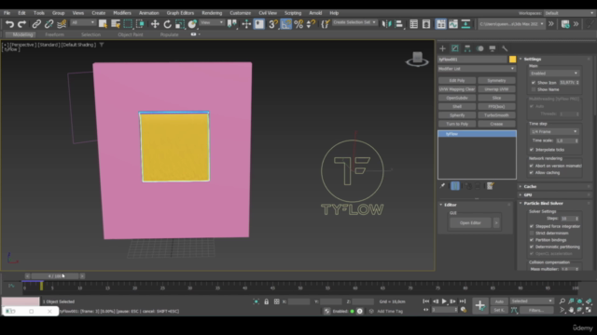Toggle the Angle Snap button
The height and width of the screenshot is (335, 597).
coord(286,24)
